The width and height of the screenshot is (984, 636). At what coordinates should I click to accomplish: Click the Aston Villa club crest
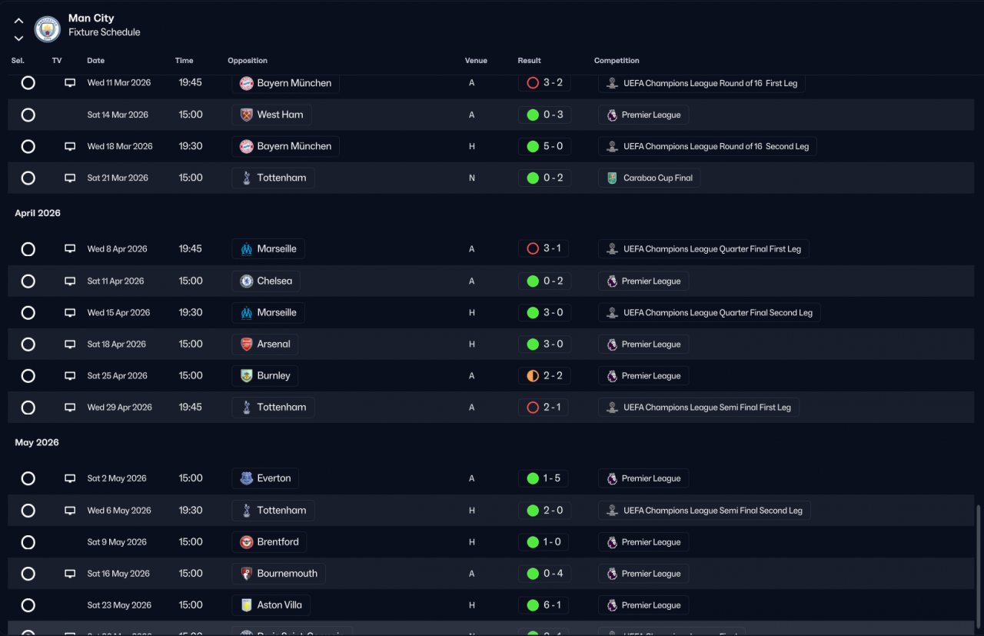pyautogui.click(x=246, y=605)
